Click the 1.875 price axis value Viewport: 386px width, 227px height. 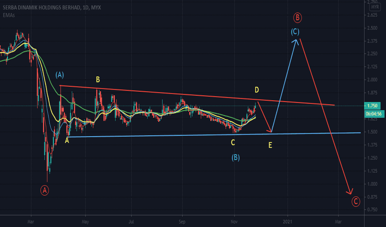pos(372,93)
